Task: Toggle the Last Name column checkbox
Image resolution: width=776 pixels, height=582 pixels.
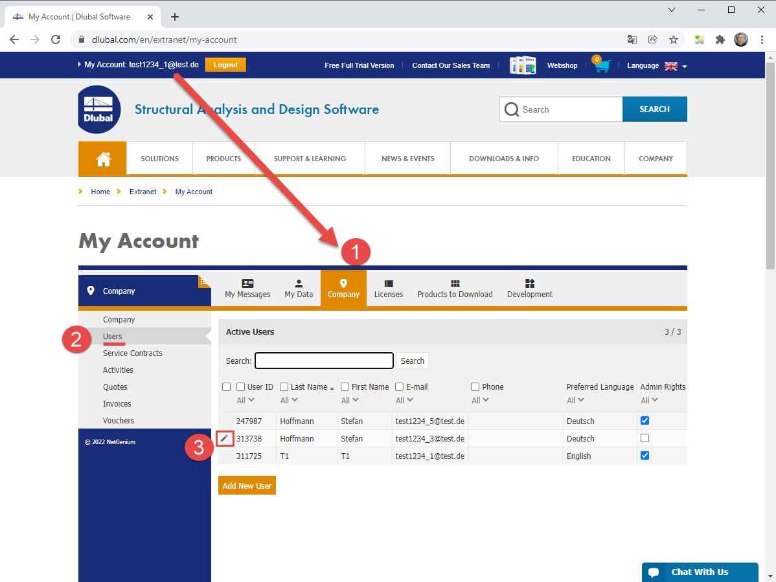Action: [x=284, y=386]
